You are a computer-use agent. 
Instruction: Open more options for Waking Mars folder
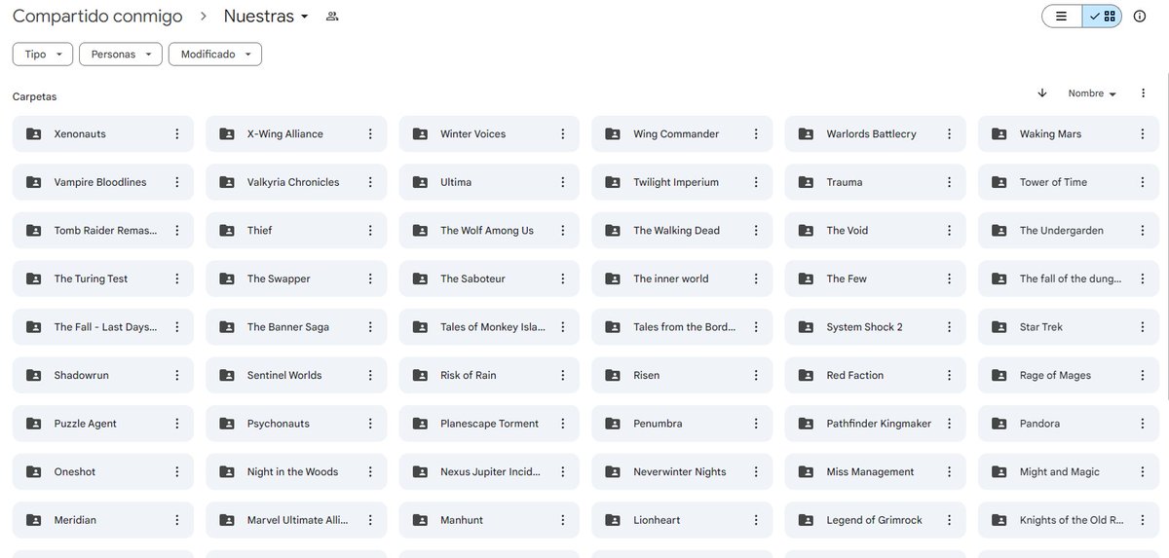(x=1143, y=134)
